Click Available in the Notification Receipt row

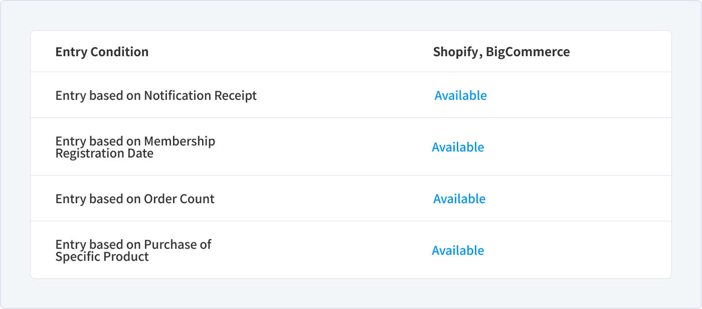460,95
